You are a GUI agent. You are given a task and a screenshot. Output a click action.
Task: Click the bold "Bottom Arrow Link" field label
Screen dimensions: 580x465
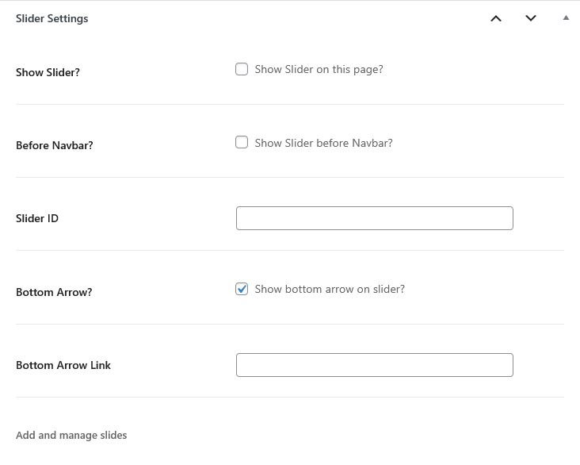tap(63, 365)
